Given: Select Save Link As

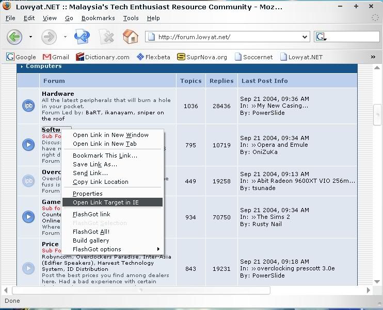Looking at the screenshot, I should [113, 164].
